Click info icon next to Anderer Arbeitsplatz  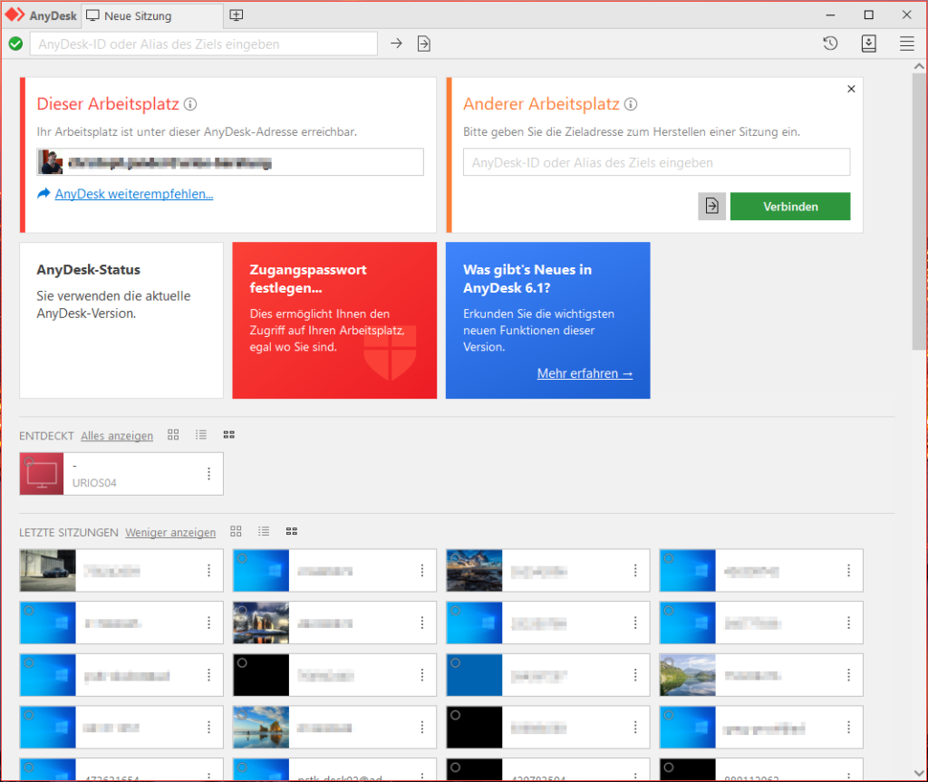(x=631, y=104)
